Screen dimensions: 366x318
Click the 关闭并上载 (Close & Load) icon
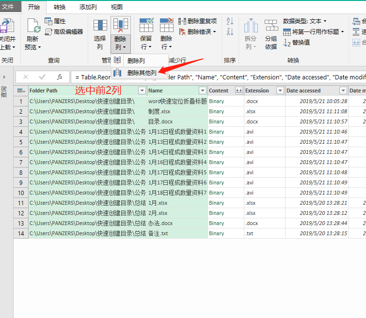coord(7,25)
